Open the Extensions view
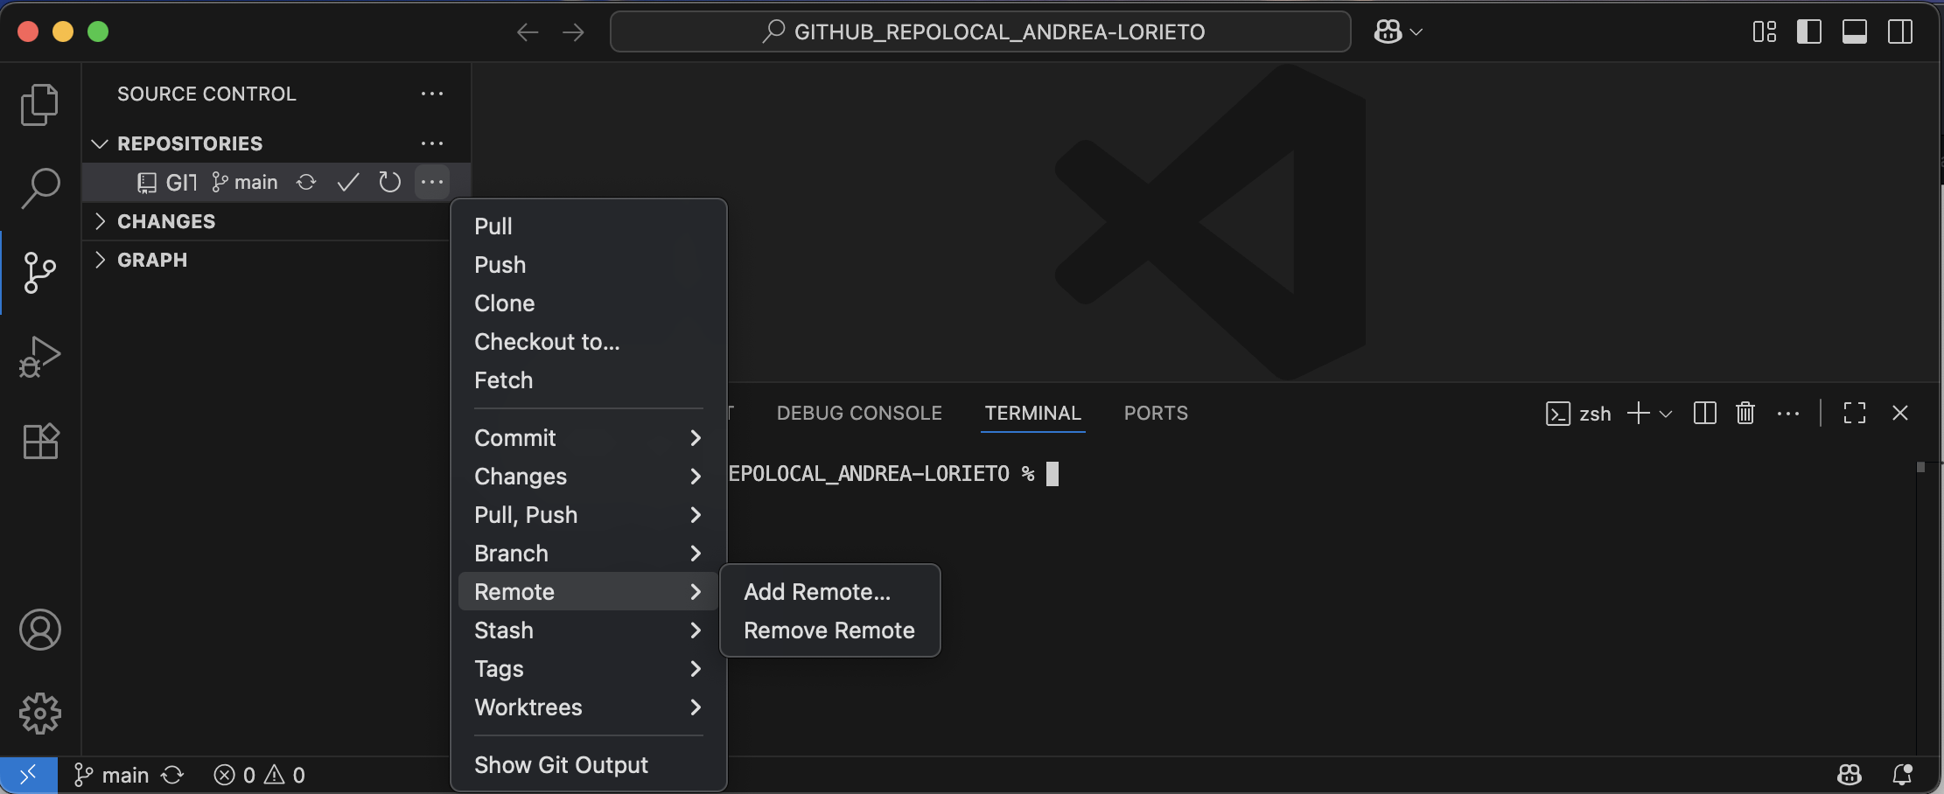The image size is (1944, 794). click(x=39, y=442)
